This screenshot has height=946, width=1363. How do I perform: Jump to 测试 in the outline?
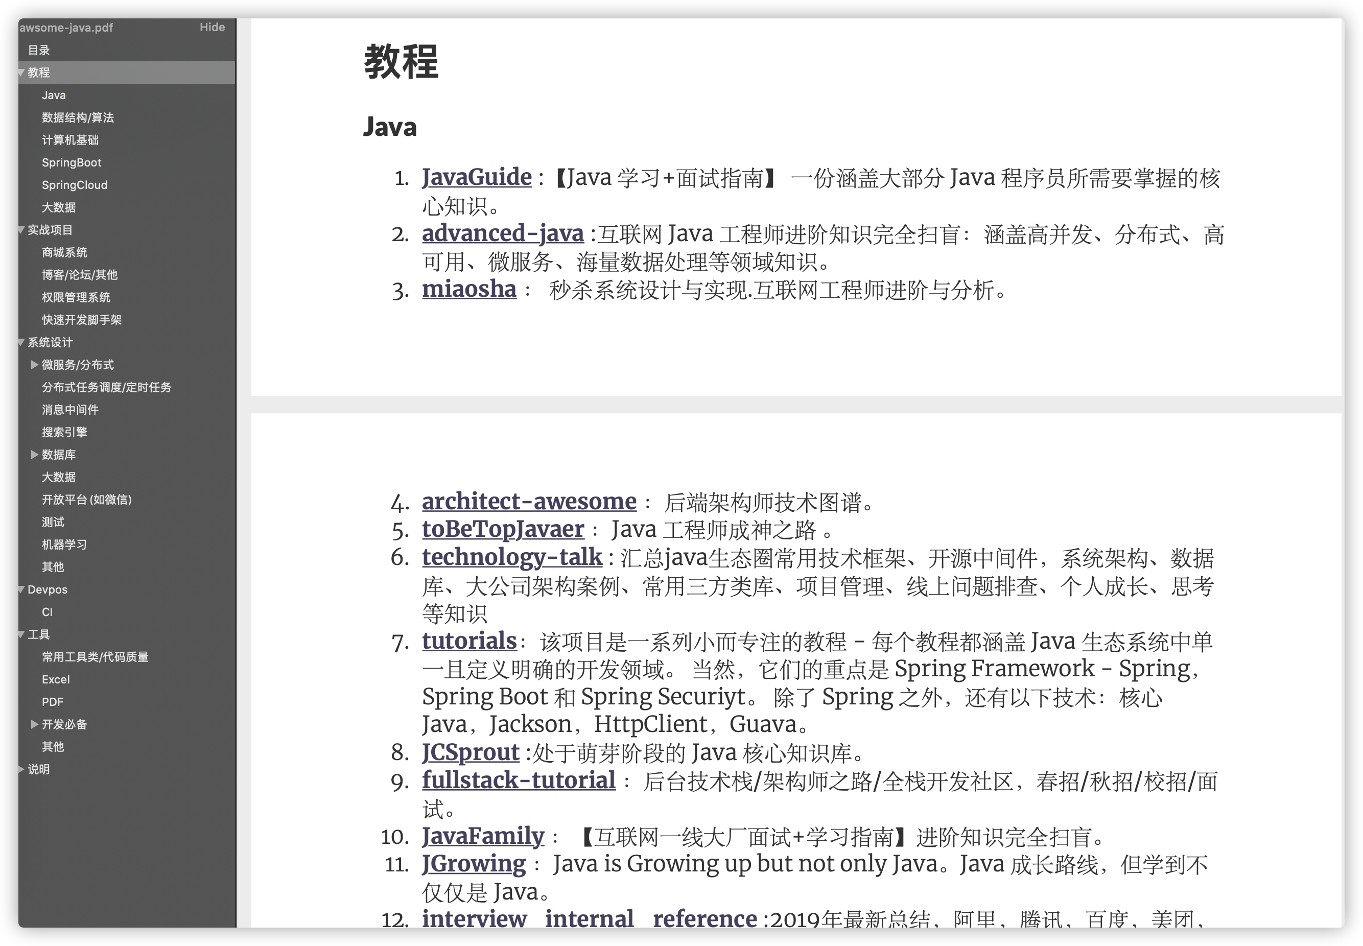click(53, 522)
